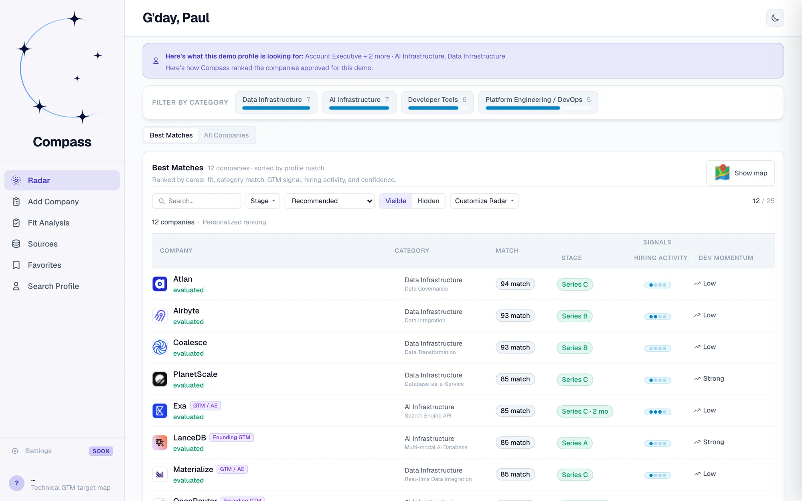Click the Show map button
Screen dimensions: 802x501
pyautogui.click(x=740, y=173)
